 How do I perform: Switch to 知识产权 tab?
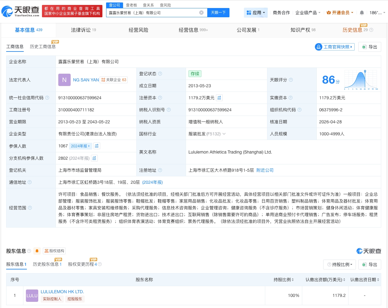pyautogui.click(x=303, y=30)
